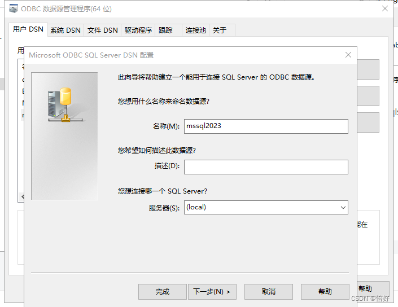Select the 连接池 tab
Viewport: 398px width, 307px height.
coord(195,30)
